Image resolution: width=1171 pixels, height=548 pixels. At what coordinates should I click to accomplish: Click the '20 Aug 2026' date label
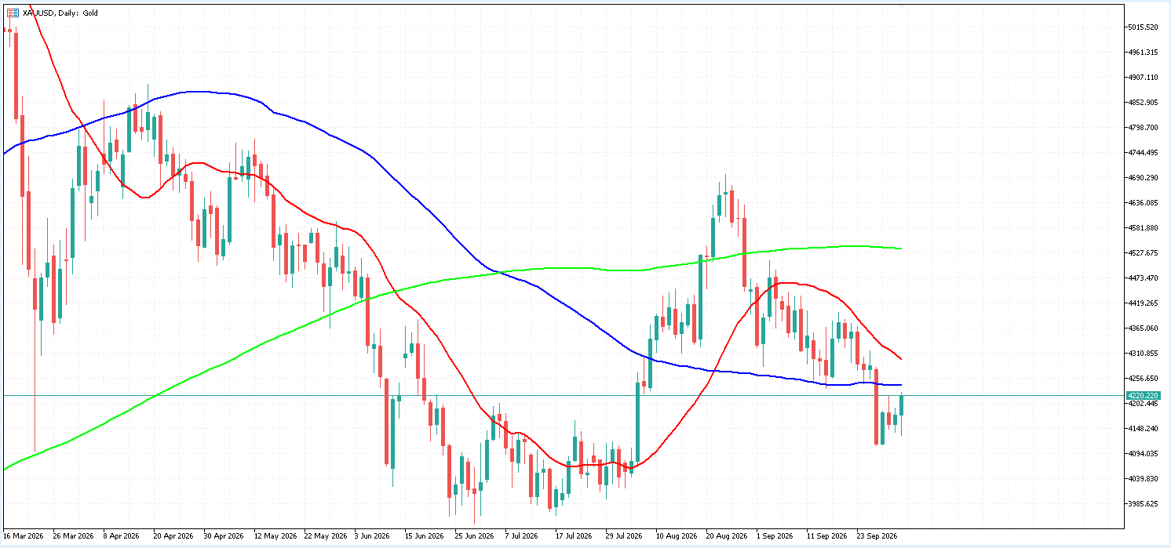click(x=726, y=536)
